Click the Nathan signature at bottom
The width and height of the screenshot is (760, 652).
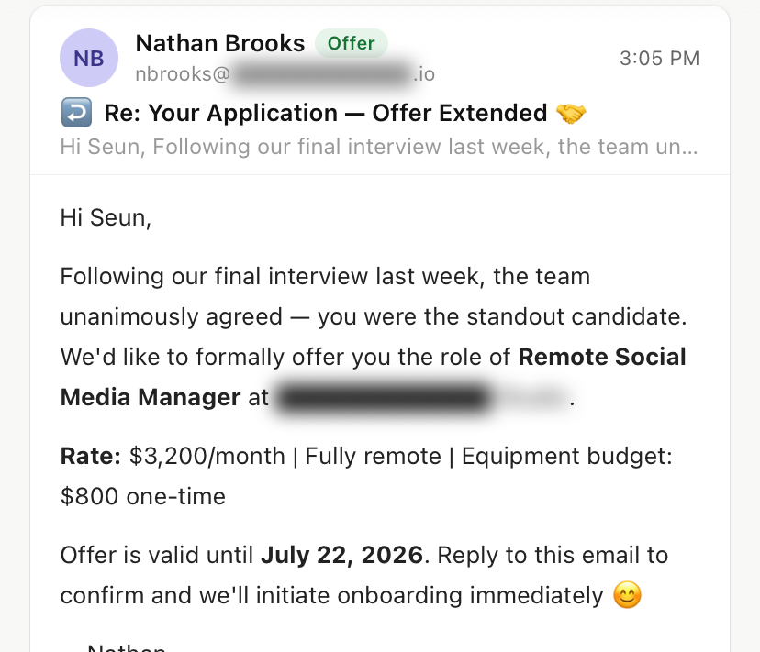(127, 647)
